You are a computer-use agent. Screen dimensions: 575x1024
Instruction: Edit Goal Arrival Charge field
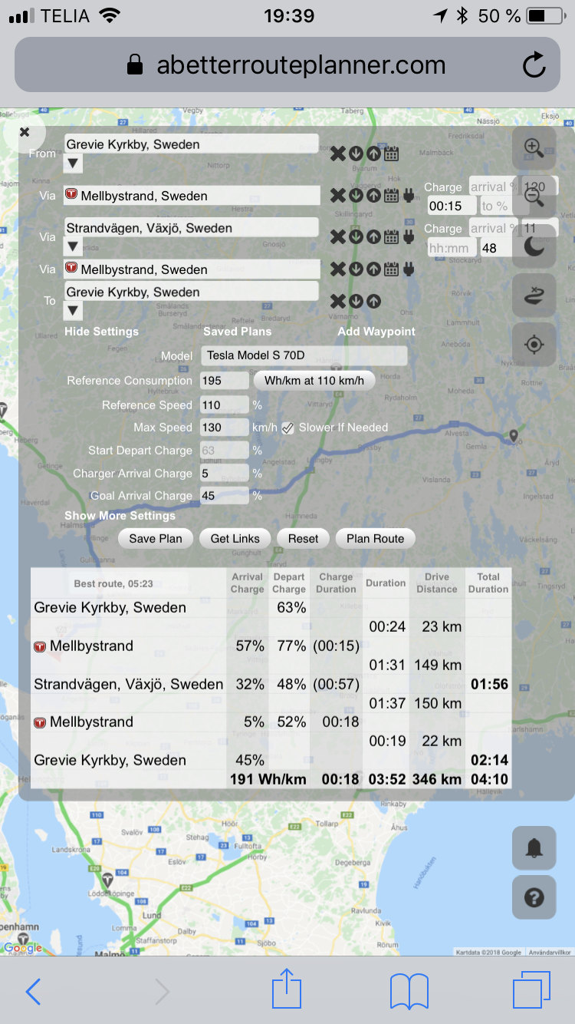(225, 496)
